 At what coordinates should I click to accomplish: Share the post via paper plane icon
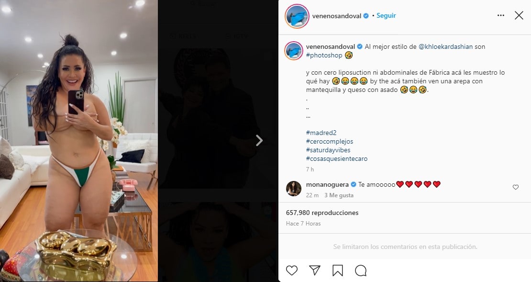click(x=315, y=270)
